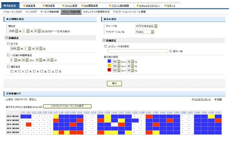This screenshot has width=229, height=141.
Task: Go to next day via 翌日>>
Action: (x=33, y=99)
